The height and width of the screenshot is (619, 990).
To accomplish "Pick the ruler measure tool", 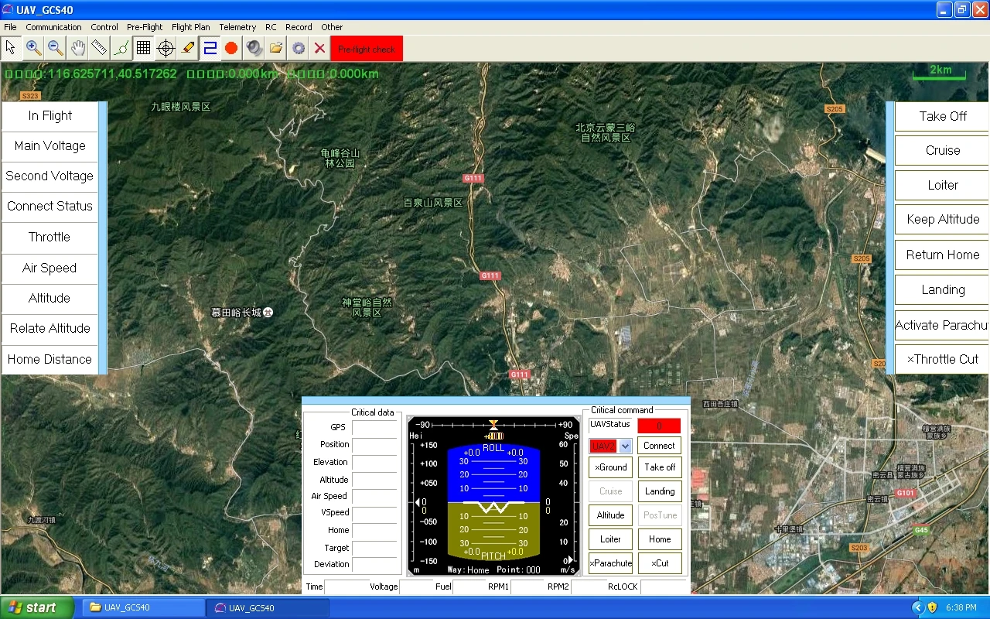I will pos(99,48).
